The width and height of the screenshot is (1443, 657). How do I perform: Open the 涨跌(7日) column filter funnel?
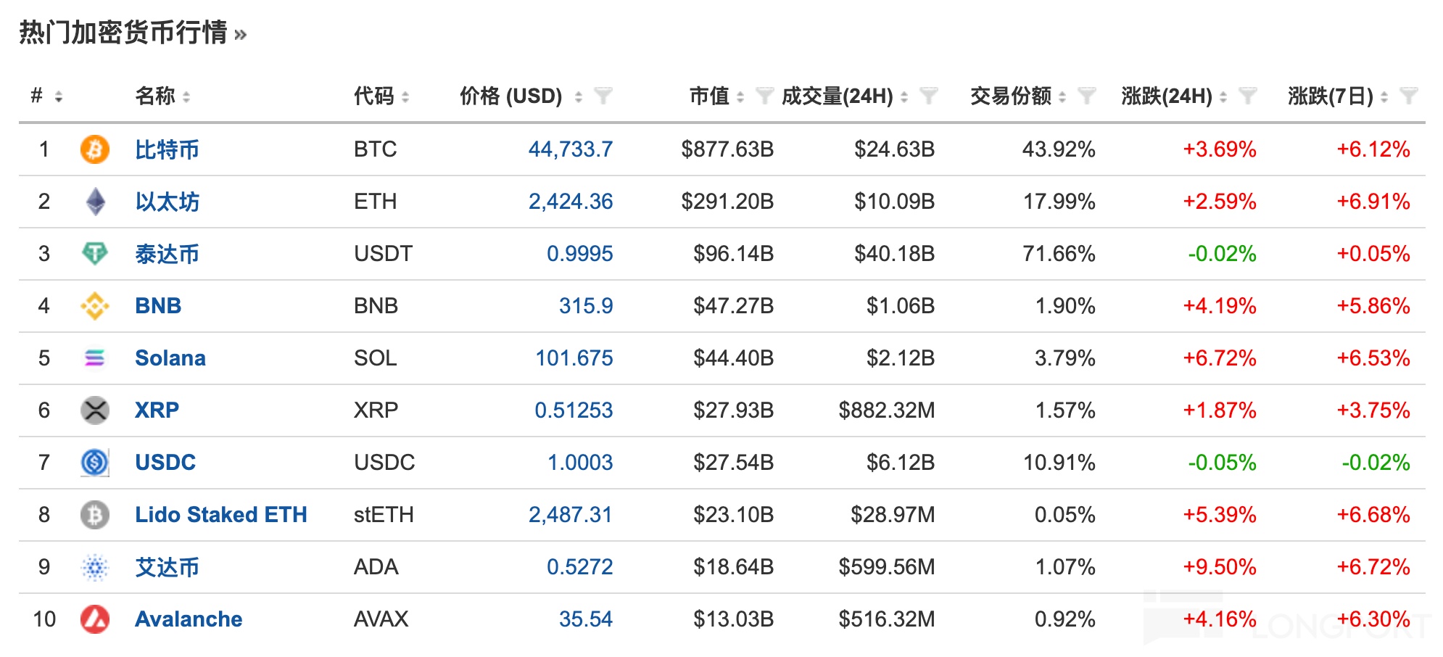pos(1408,96)
